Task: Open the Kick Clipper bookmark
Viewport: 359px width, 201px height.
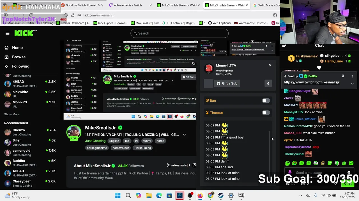Action: click(x=110, y=23)
